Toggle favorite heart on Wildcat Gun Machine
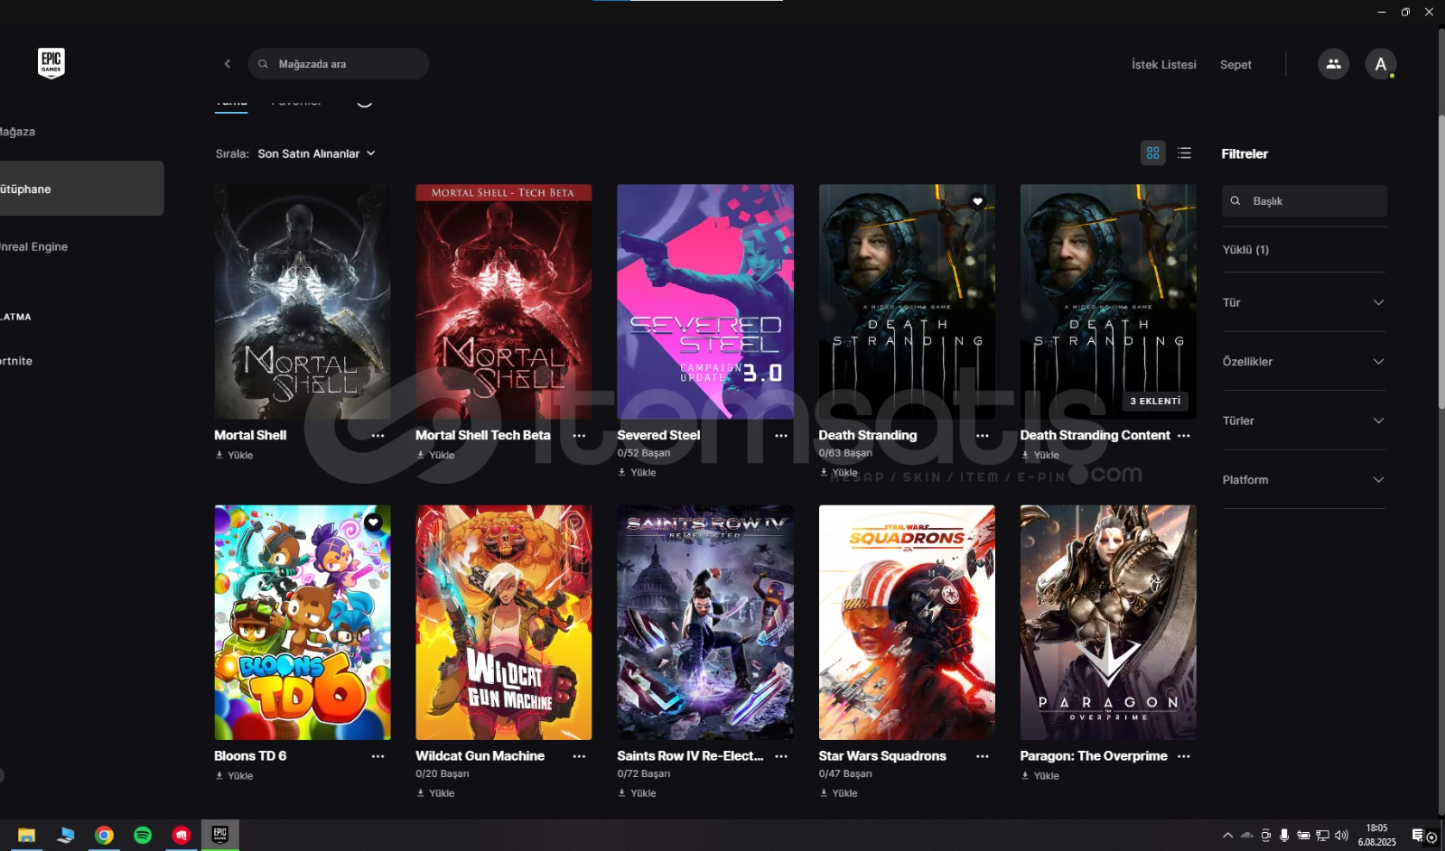Image resolution: width=1445 pixels, height=851 pixels. tap(574, 523)
